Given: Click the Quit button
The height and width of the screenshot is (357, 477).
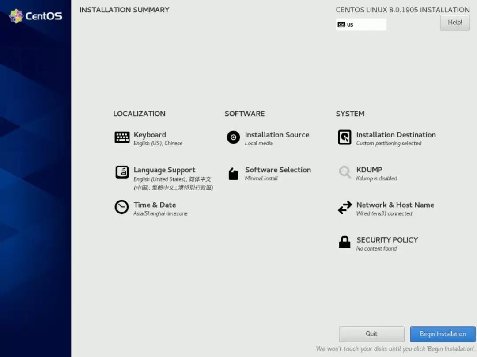Looking at the screenshot, I should (371, 334).
